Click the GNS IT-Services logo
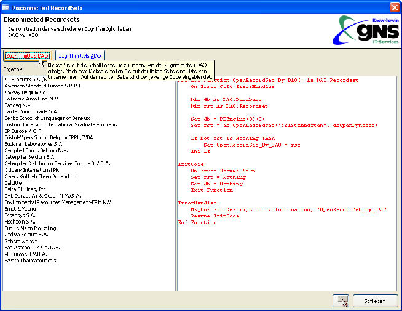Screen dimensions: 402x311 click(366, 30)
